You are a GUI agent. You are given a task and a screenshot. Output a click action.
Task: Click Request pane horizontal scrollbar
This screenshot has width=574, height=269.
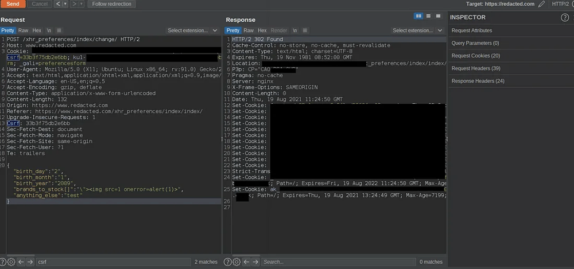point(21,255)
